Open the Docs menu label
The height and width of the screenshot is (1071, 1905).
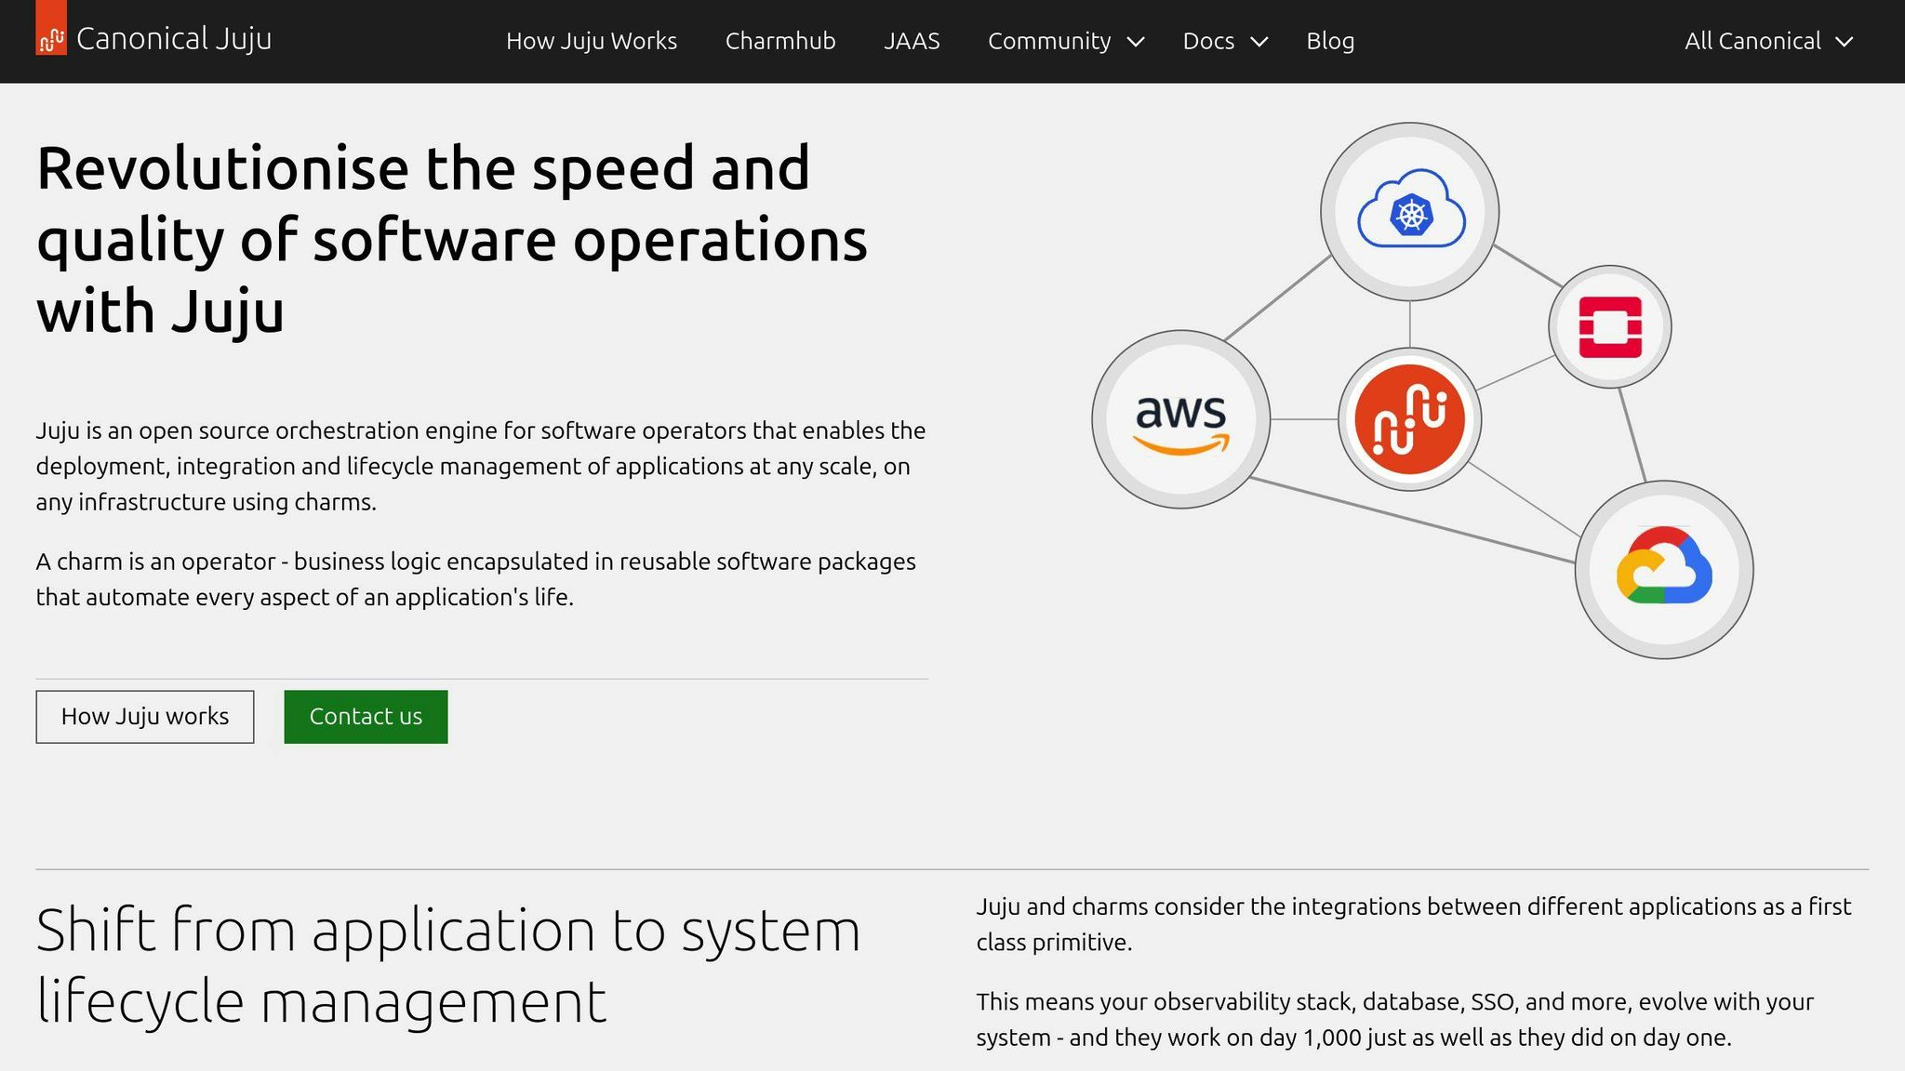tap(1208, 41)
